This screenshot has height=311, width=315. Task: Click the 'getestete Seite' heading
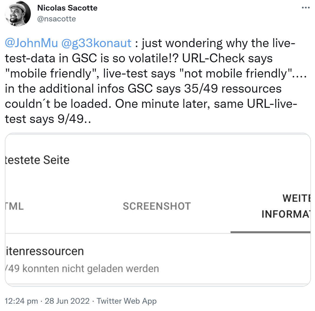(x=37, y=160)
